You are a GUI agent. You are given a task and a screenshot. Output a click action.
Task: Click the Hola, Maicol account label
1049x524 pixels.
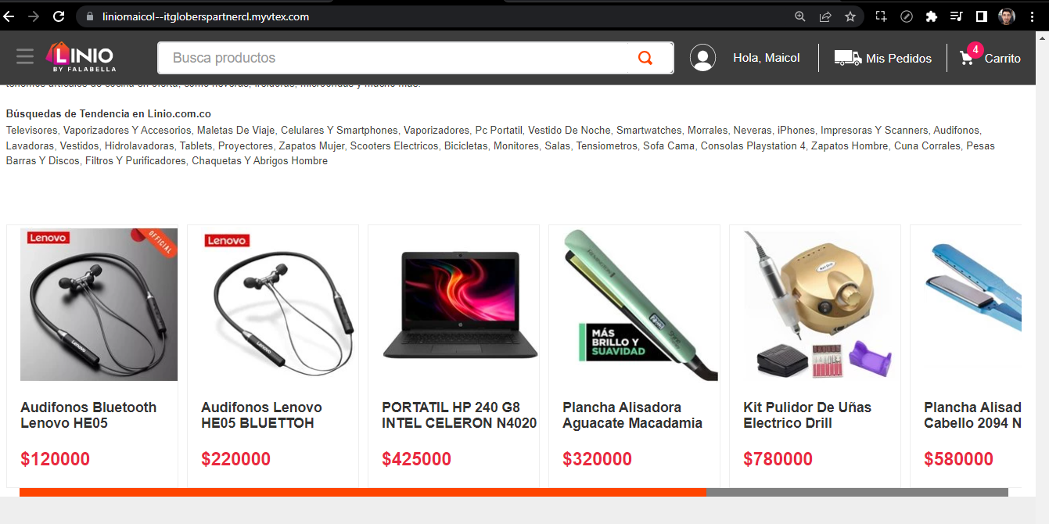pos(767,58)
